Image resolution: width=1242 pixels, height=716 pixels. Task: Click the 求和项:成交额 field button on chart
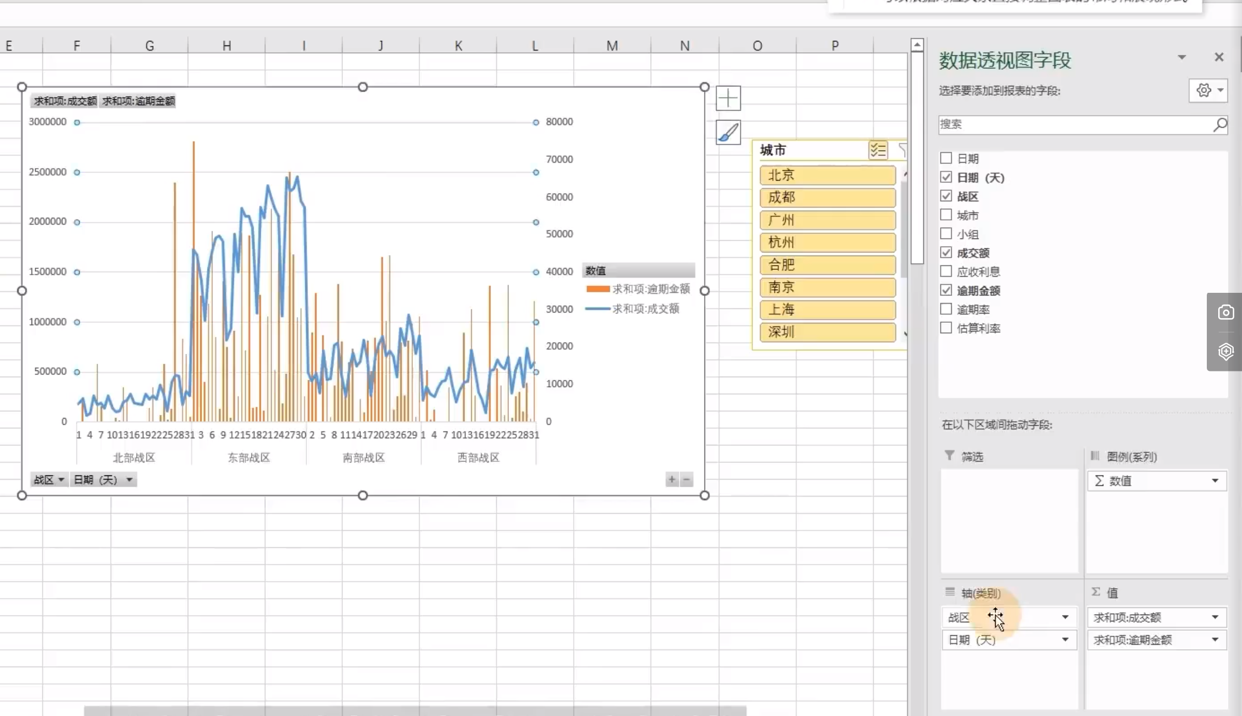(65, 101)
